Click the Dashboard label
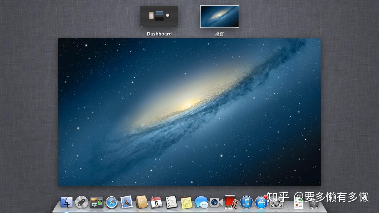Image resolution: width=379 pixels, height=213 pixels. pos(159,34)
